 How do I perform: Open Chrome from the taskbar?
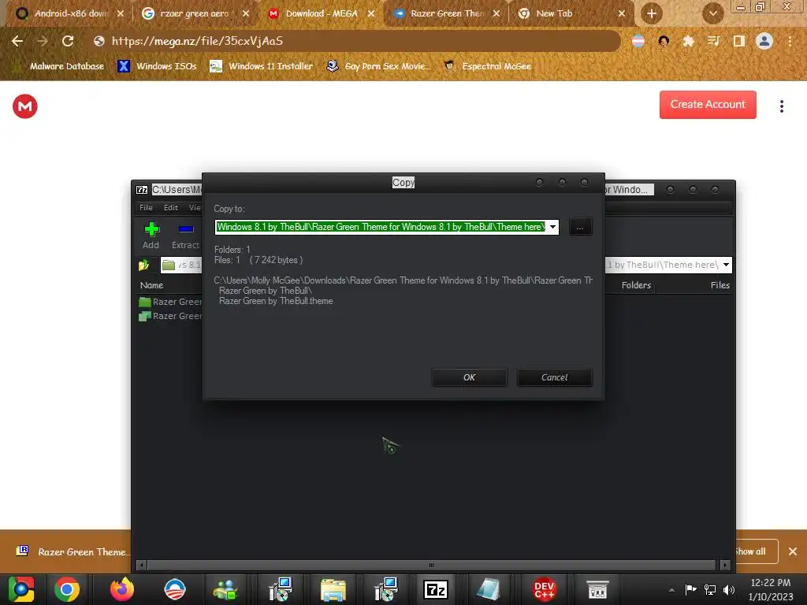[x=67, y=589]
